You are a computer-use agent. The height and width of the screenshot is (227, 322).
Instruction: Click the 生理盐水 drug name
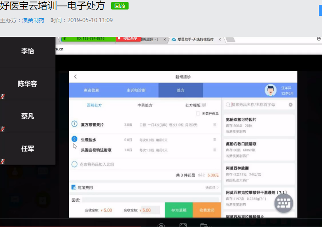coord(89,140)
